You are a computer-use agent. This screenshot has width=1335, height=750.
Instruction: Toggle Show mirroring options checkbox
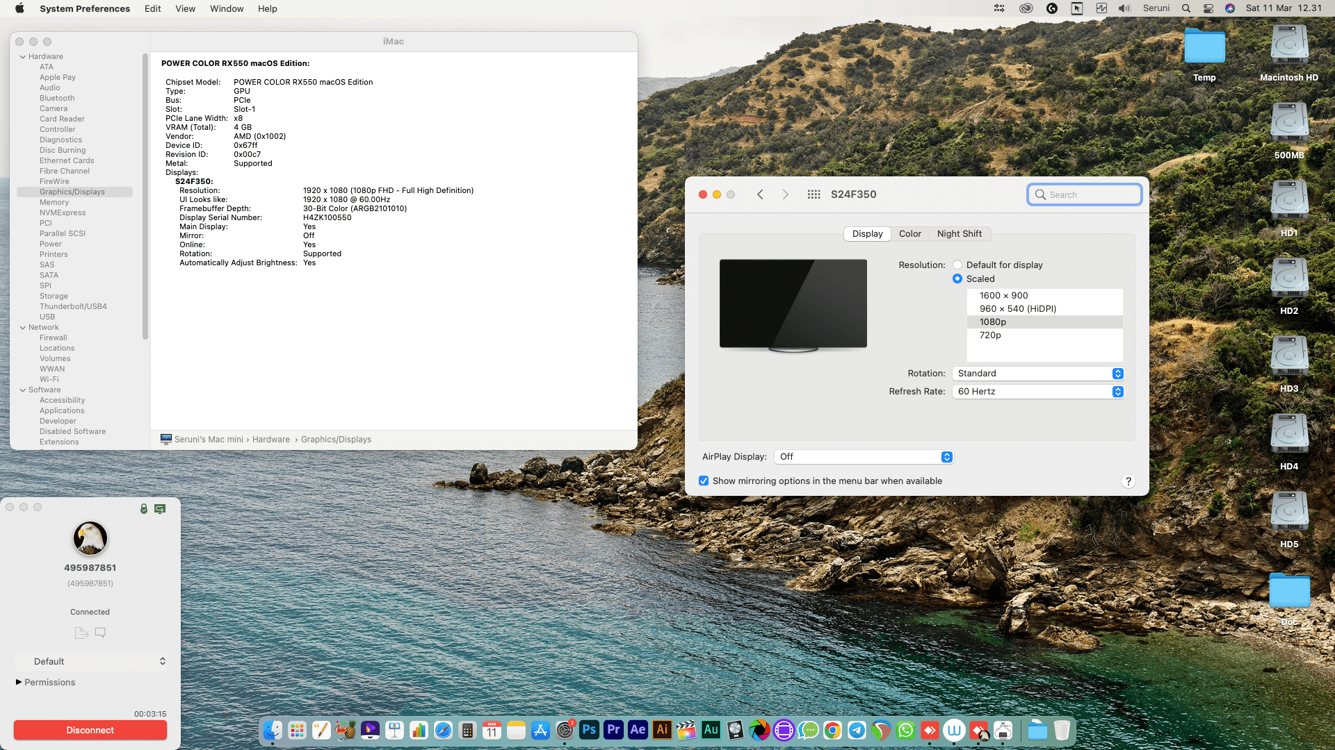pyautogui.click(x=704, y=481)
